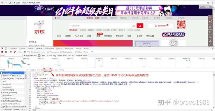Select the iconfont.woff request

click(12, 95)
